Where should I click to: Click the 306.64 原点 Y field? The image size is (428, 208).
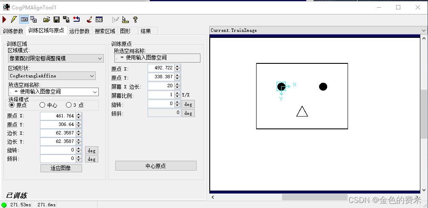58,125
